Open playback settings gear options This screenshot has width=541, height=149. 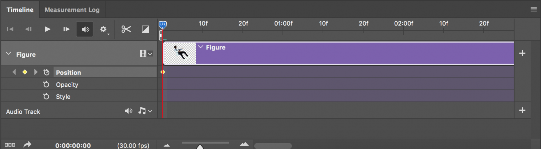click(x=104, y=30)
